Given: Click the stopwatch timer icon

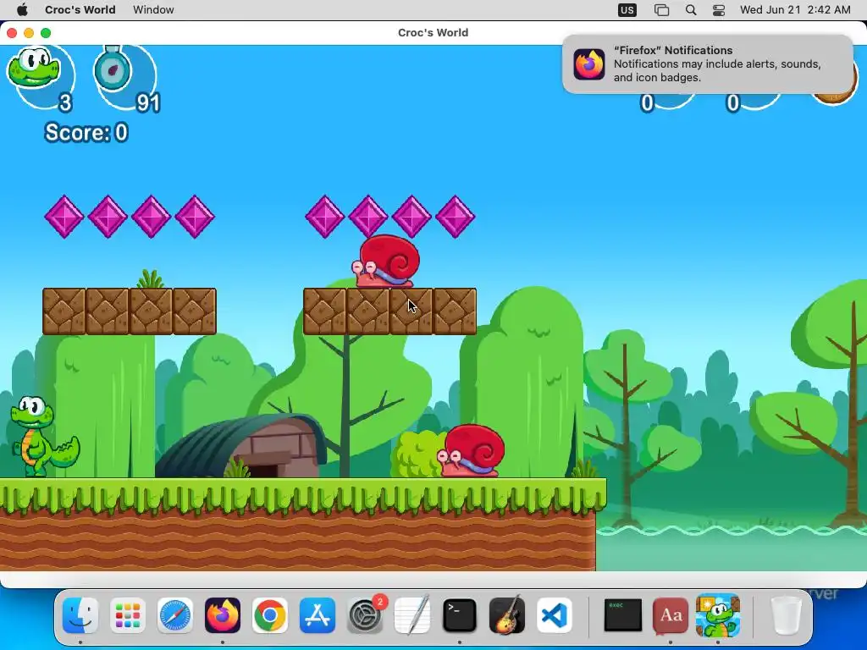Looking at the screenshot, I should [113, 68].
